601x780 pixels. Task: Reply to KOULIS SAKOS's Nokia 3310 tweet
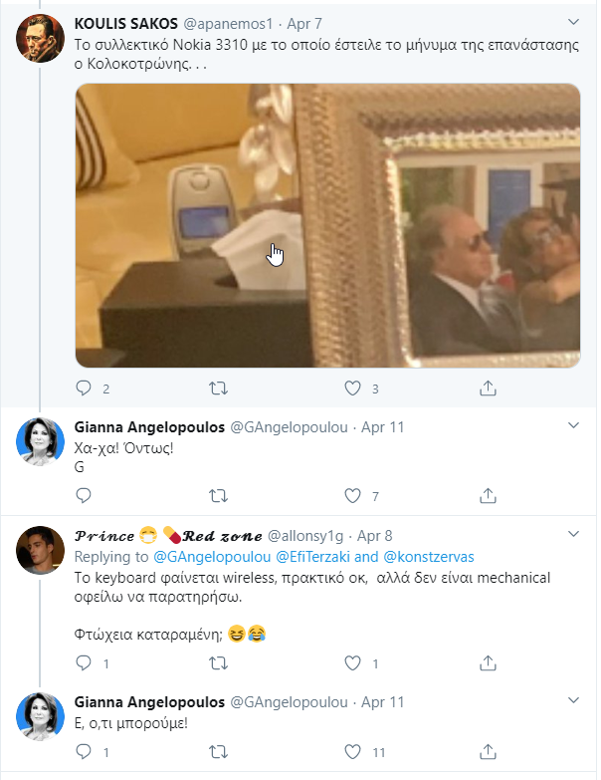pyautogui.click(x=84, y=389)
